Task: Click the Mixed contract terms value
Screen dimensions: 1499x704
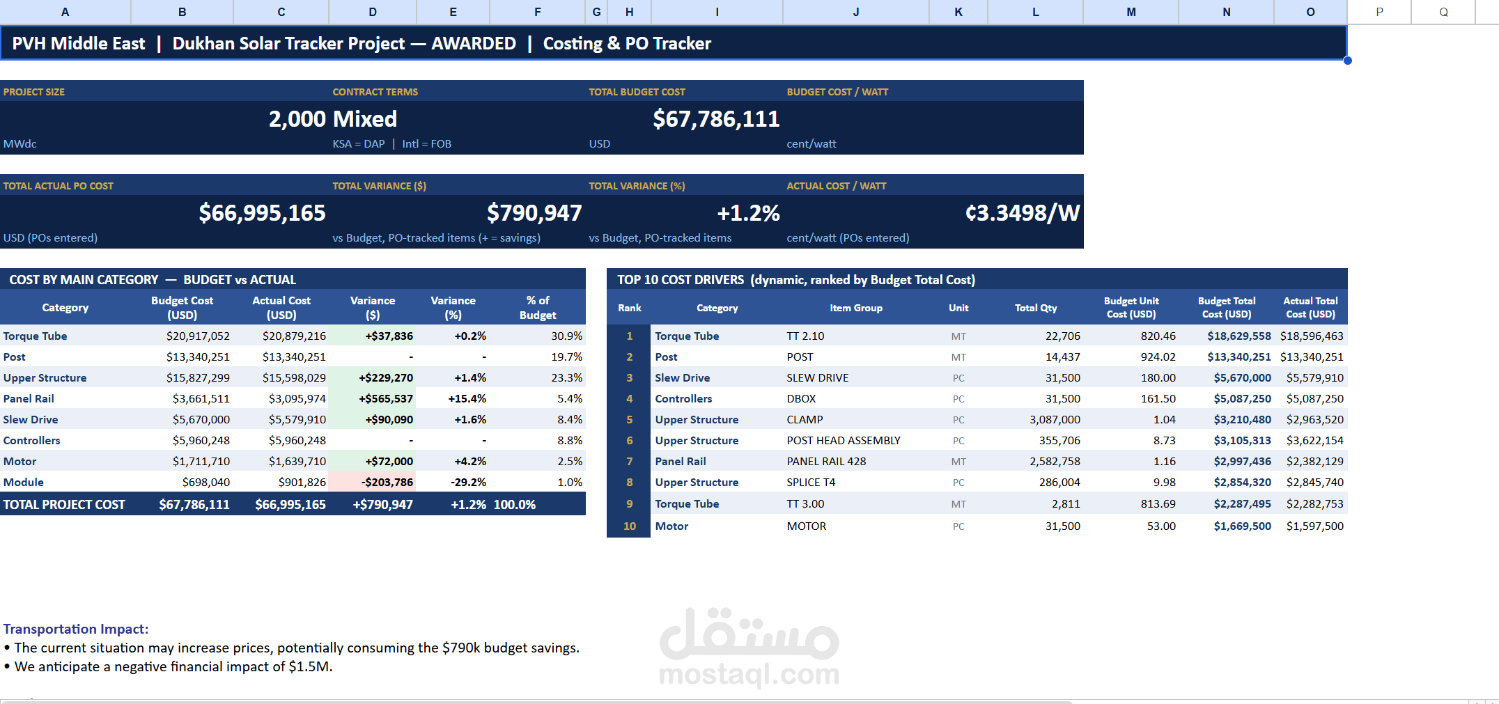Action: [x=365, y=119]
